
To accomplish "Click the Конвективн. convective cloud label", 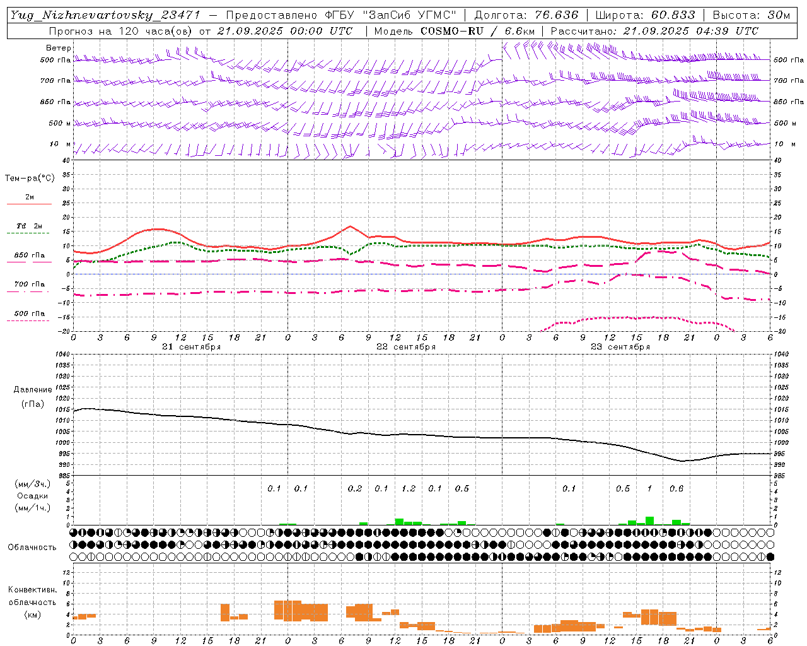I will pos(32,590).
